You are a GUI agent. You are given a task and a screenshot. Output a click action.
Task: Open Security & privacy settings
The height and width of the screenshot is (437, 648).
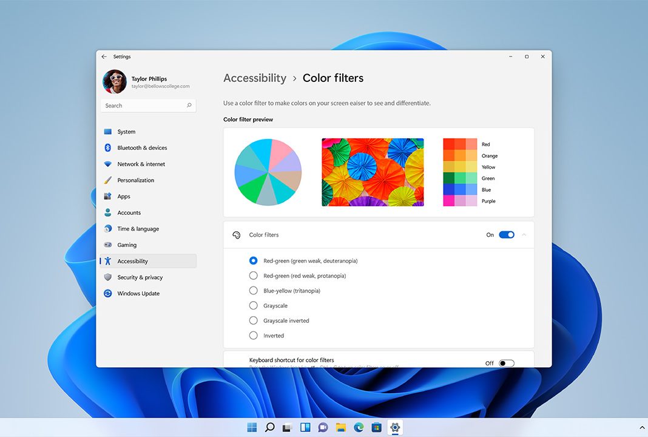click(148, 277)
